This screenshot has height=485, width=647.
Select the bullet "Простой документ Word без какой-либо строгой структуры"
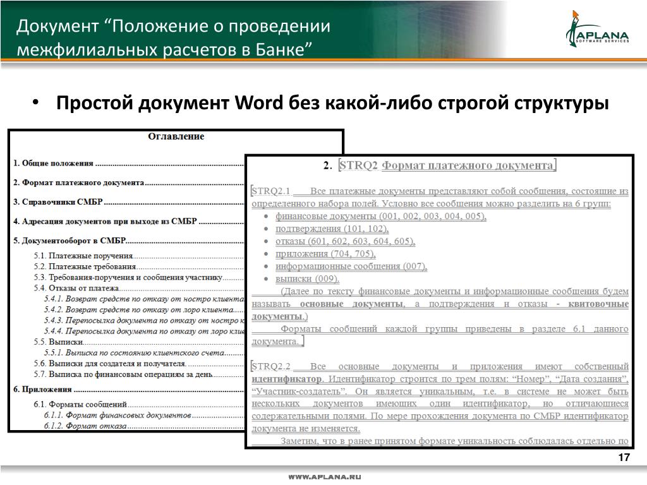pyautogui.click(x=332, y=103)
